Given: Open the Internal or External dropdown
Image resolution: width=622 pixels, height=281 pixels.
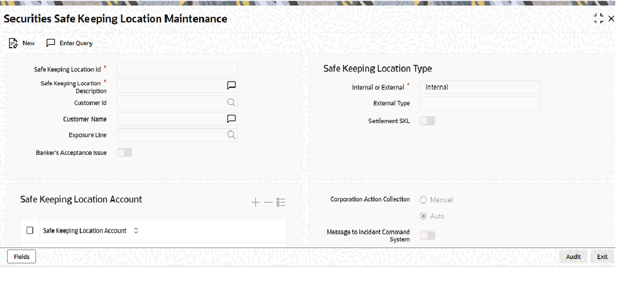Looking at the screenshot, I should pyautogui.click(x=480, y=87).
